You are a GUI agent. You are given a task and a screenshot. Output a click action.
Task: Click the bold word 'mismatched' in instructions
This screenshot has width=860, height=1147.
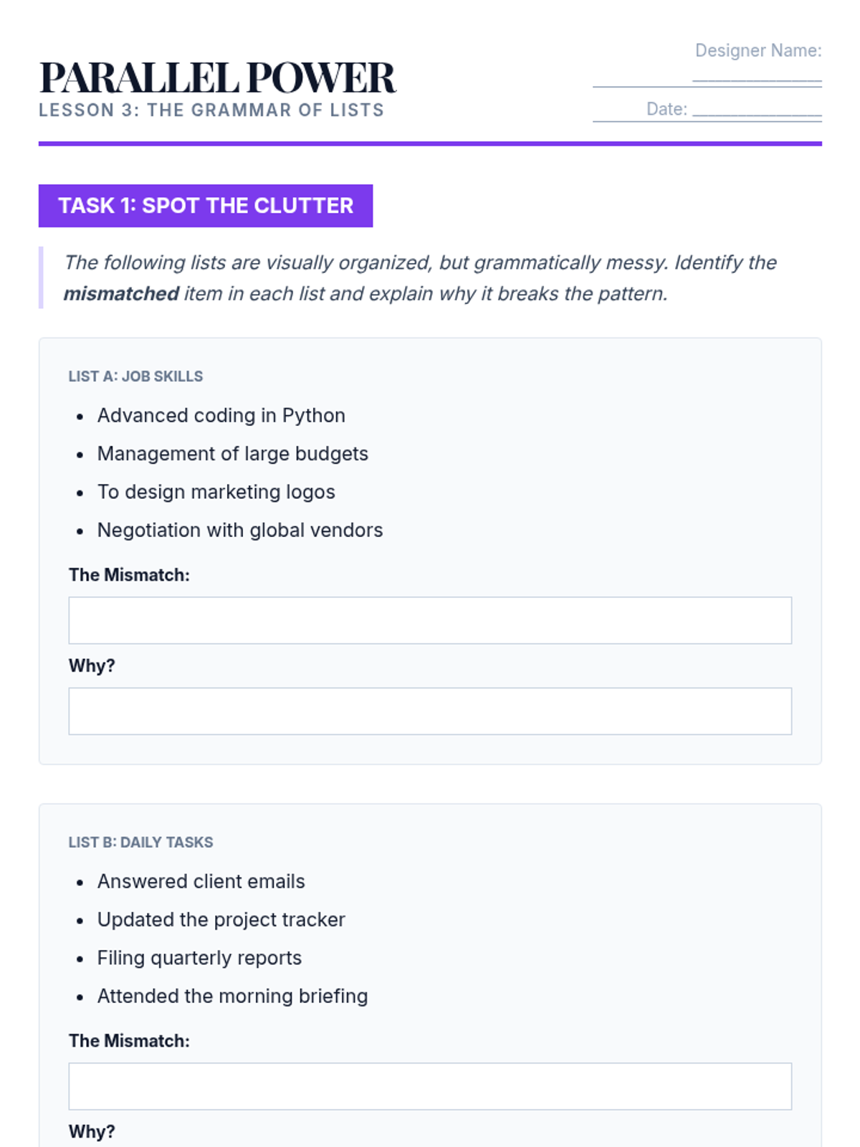pyautogui.click(x=121, y=294)
